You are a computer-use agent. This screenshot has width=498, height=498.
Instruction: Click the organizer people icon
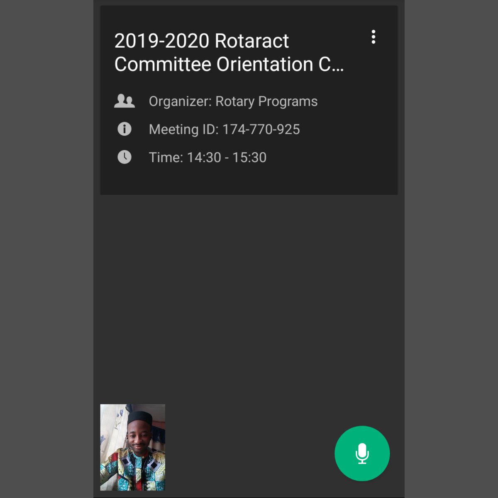[x=124, y=101]
